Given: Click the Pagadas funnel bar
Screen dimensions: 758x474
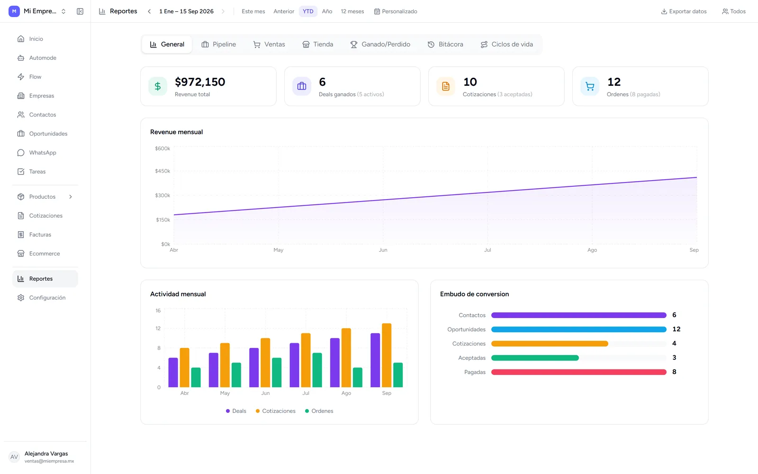Looking at the screenshot, I should point(579,372).
